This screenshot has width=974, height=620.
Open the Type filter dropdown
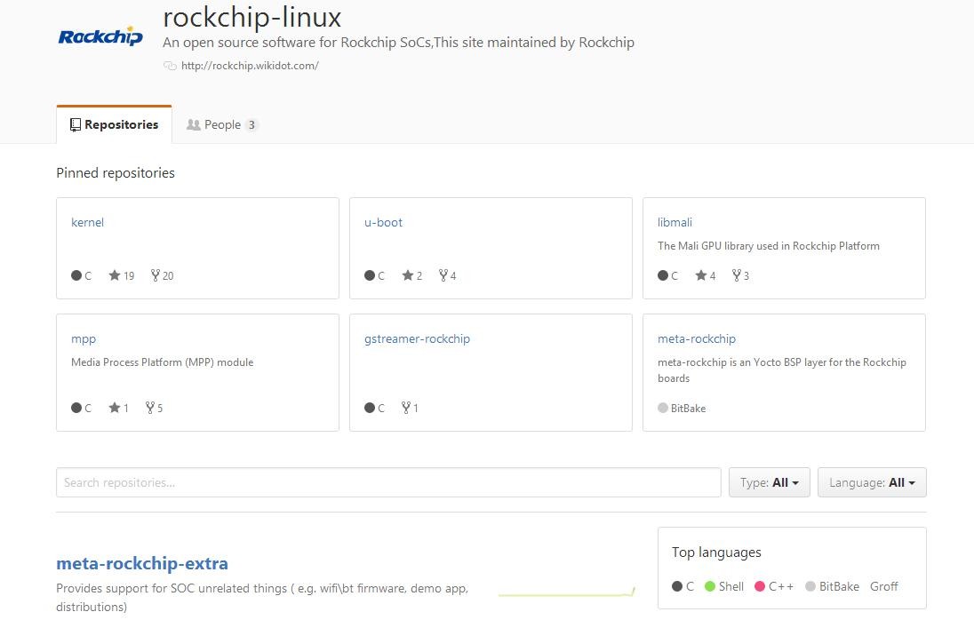769,482
